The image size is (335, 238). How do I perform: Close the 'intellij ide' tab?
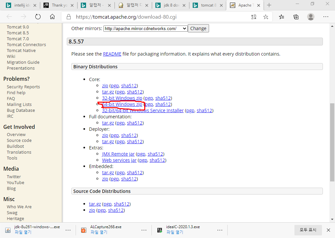pyautogui.click(x=35, y=5)
